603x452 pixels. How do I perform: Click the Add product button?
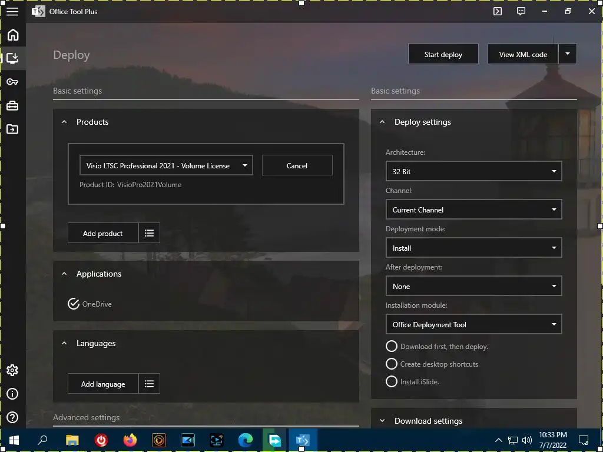tap(102, 233)
